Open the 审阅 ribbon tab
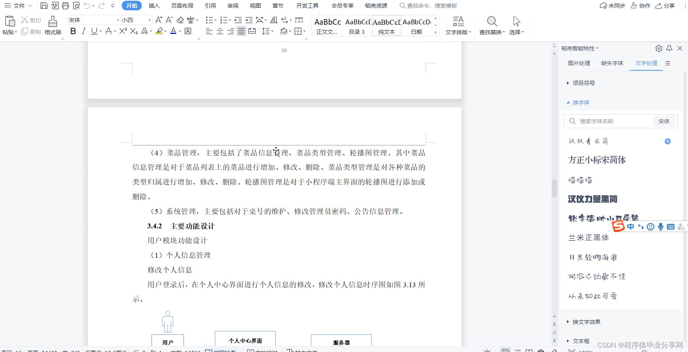This screenshot has width=688, height=352. (x=233, y=6)
